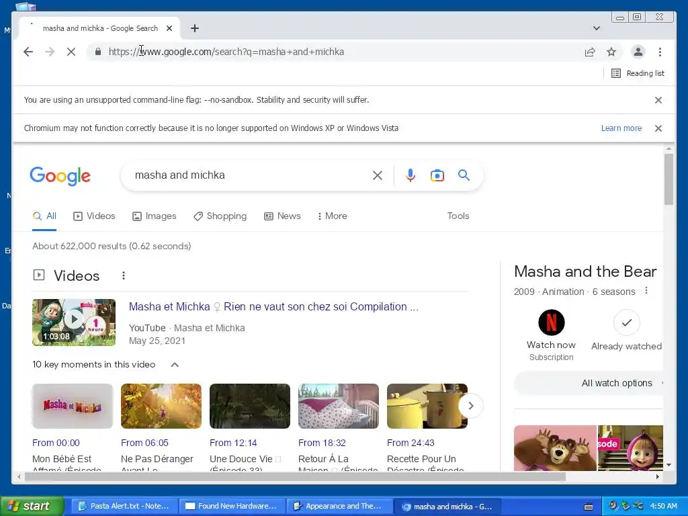Open the tab search chevron dropdown
Viewport: 688px width, 516px height.
[597, 28]
